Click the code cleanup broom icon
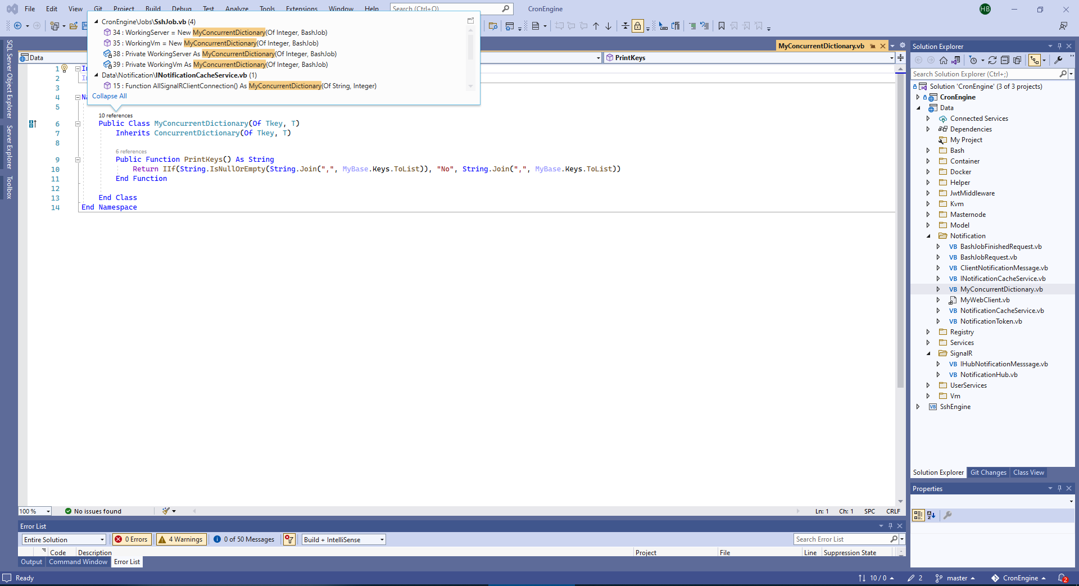This screenshot has width=1079, height=586. click(x=166, y=511)
